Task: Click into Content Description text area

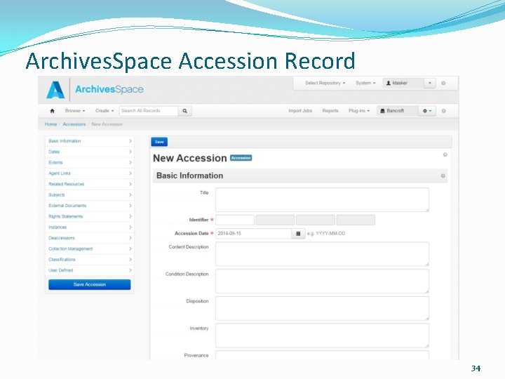Action: 322,254
